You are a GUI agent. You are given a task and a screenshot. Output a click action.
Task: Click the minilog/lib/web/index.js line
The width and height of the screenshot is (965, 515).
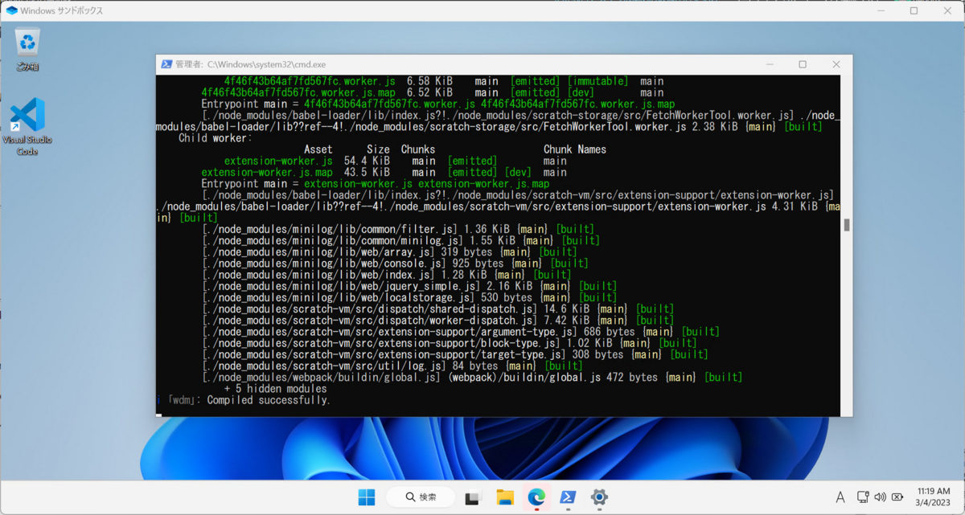point(388,275)
